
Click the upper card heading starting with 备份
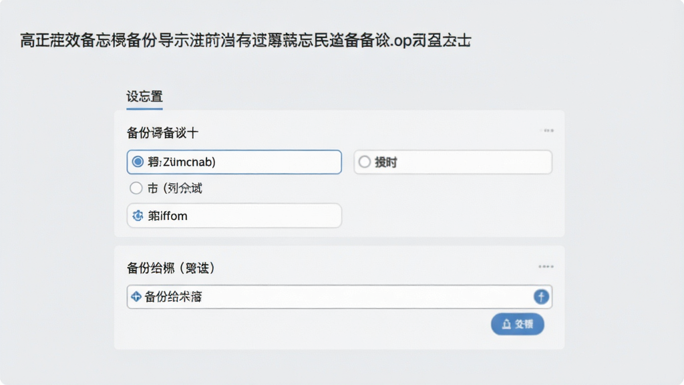(x=162, y=133)
